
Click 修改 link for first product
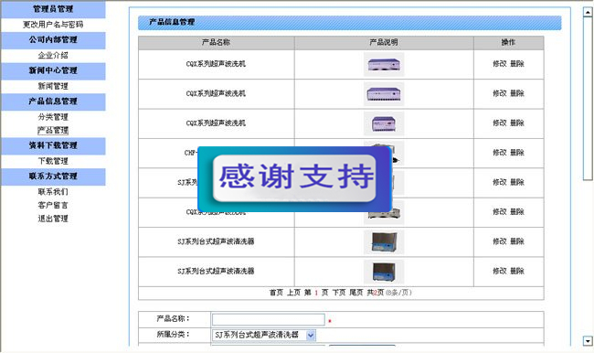[499, 64]
